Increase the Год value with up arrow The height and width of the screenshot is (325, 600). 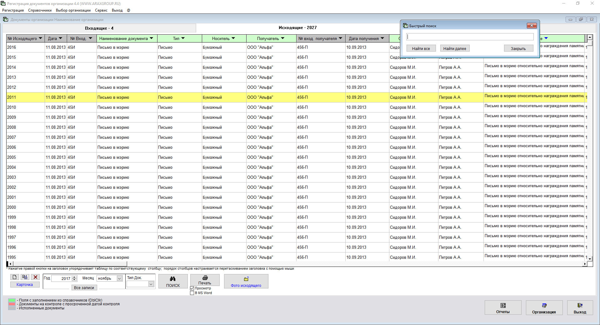click(74, 277)
